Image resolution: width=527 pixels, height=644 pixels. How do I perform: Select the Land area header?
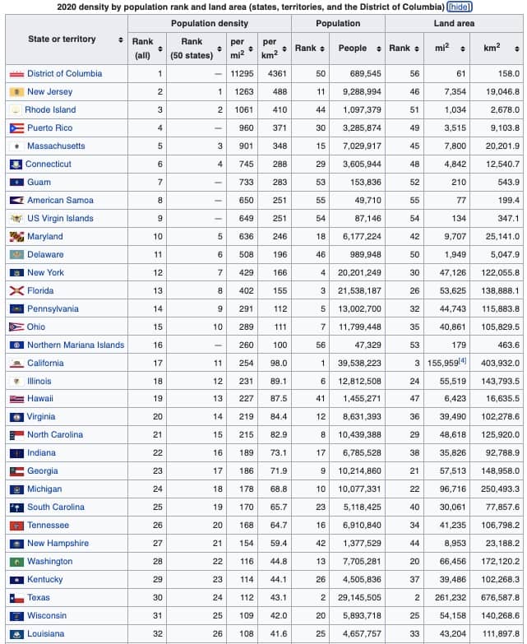454,23
